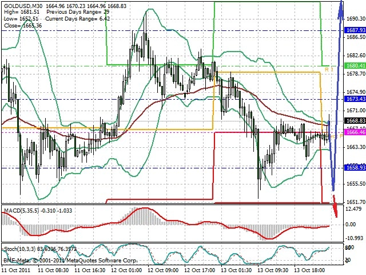Image resolution: width=366 pixels, height=275 pixels.
Task: Click the blue 1687.93 price label
Action: [x=355, y=30]
